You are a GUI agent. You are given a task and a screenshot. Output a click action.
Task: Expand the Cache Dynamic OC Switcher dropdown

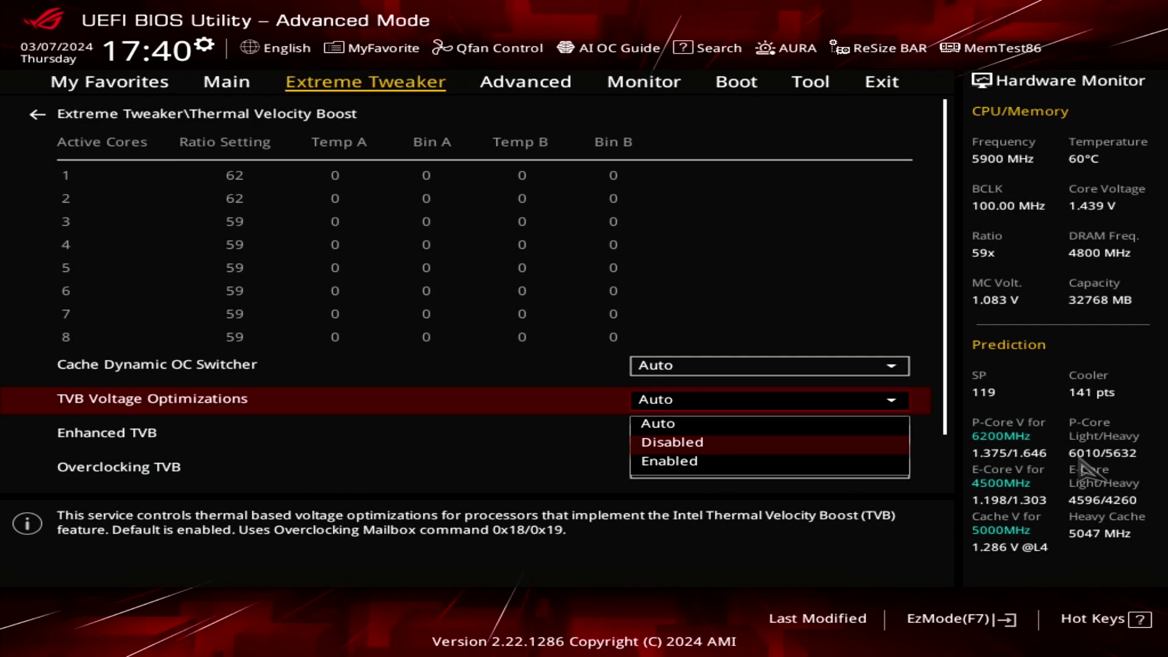tap(769, 366)
